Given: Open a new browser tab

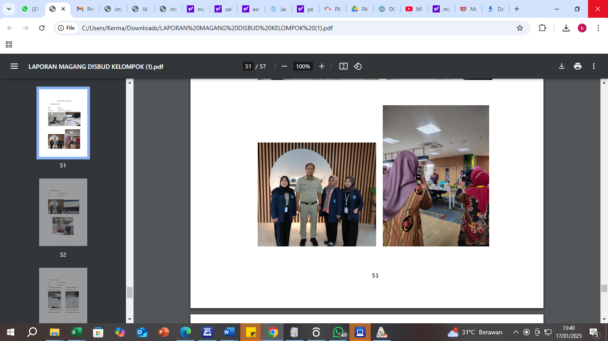Looking at the screenshot, I should point(516,9).
